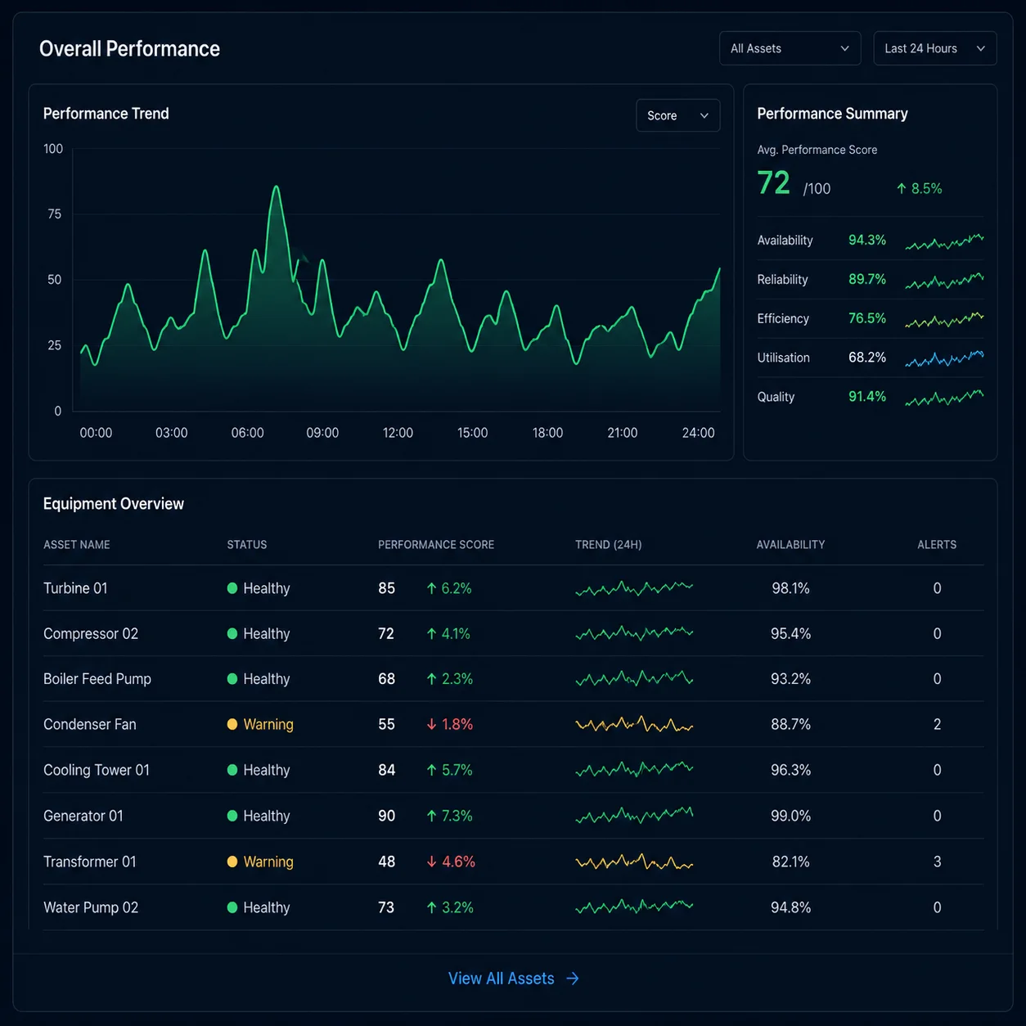Open the Score metric dropdown
This screenshot has height=1026, width=1026.
[677, 115]
